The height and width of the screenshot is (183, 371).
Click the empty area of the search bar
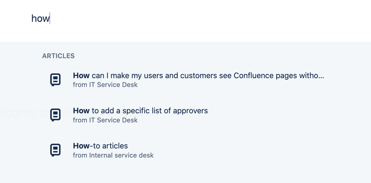point(212,19)
